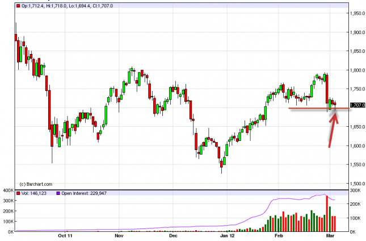366x241 pixels.
Task: Click the 1,900.0 price axis label
Action: 357,32
